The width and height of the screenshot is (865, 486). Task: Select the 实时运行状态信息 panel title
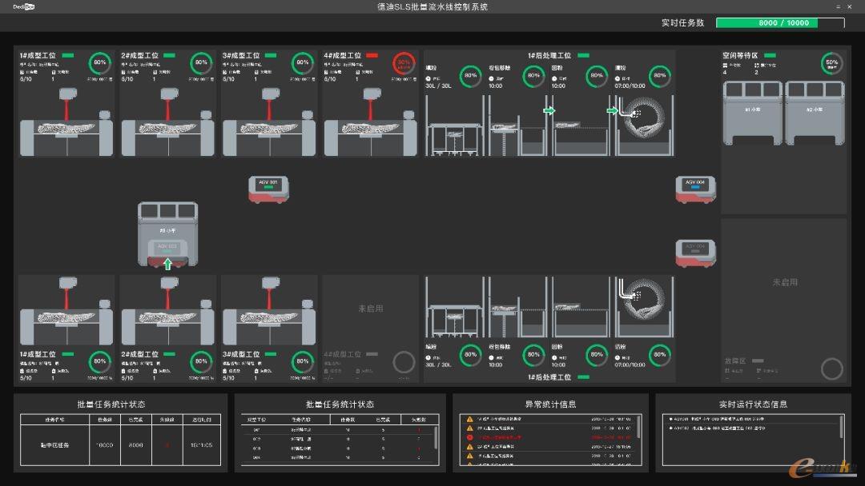pyautogui.click(x=753, y=404)
